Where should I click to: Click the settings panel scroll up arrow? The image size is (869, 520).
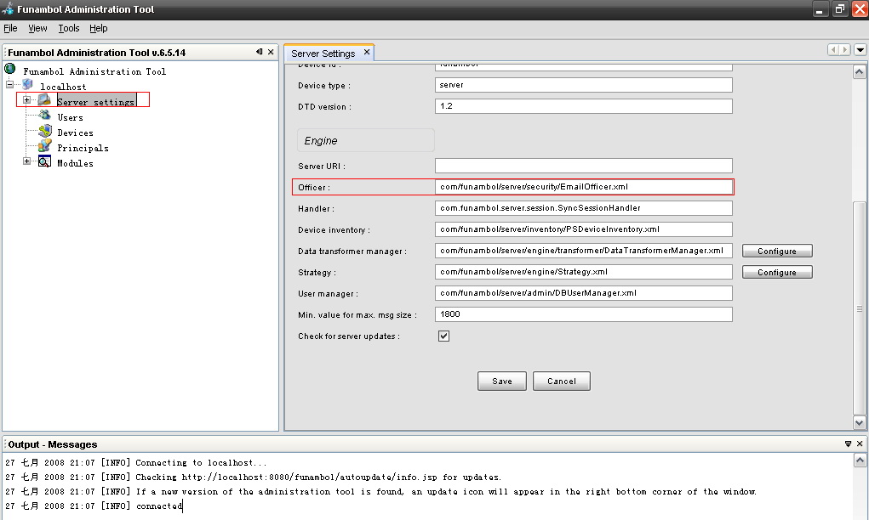pyautogui.click(x=859, y=72)
